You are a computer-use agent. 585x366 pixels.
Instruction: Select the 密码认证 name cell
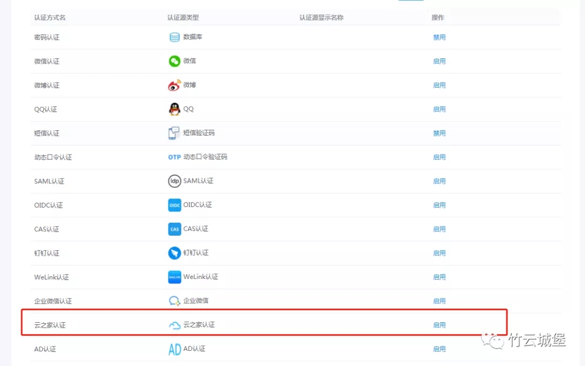(x=47, y=37)
